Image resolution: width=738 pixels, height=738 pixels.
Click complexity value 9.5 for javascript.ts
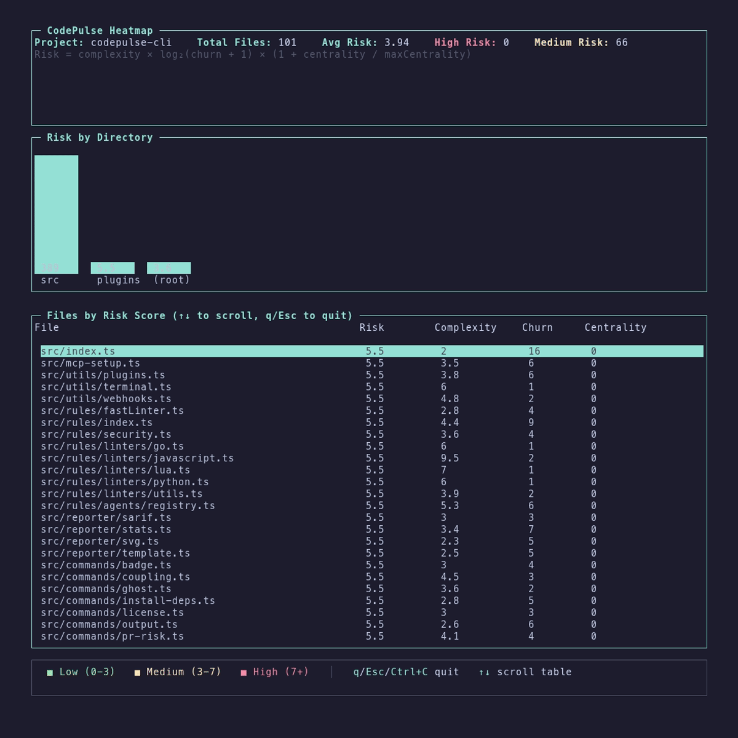(450, 458)
